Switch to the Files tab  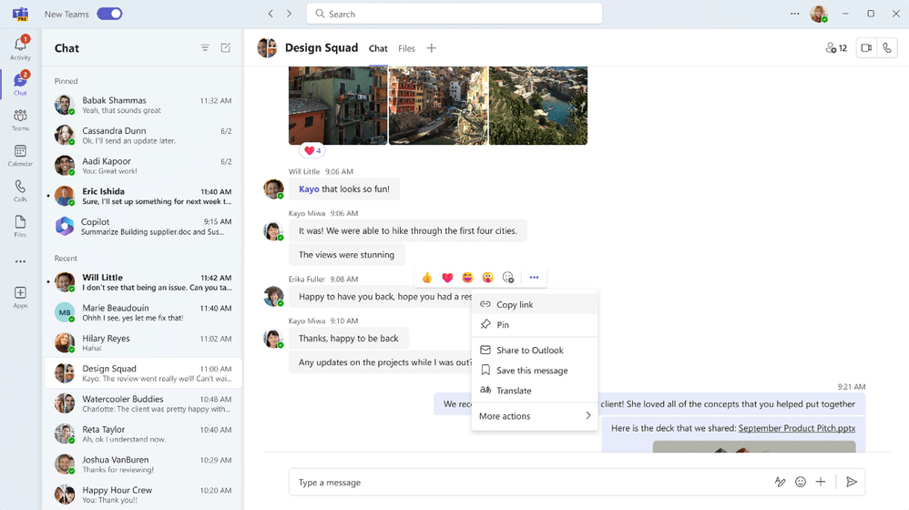click(x=406, y=49)
